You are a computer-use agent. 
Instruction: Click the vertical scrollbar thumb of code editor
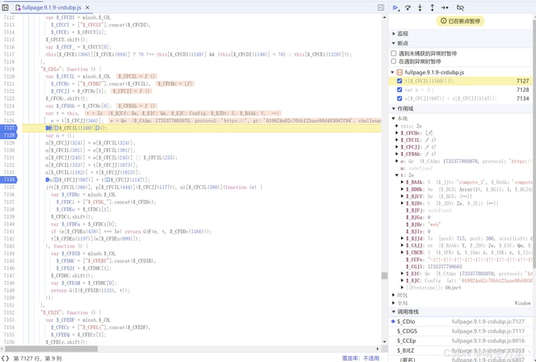(385, 276)
